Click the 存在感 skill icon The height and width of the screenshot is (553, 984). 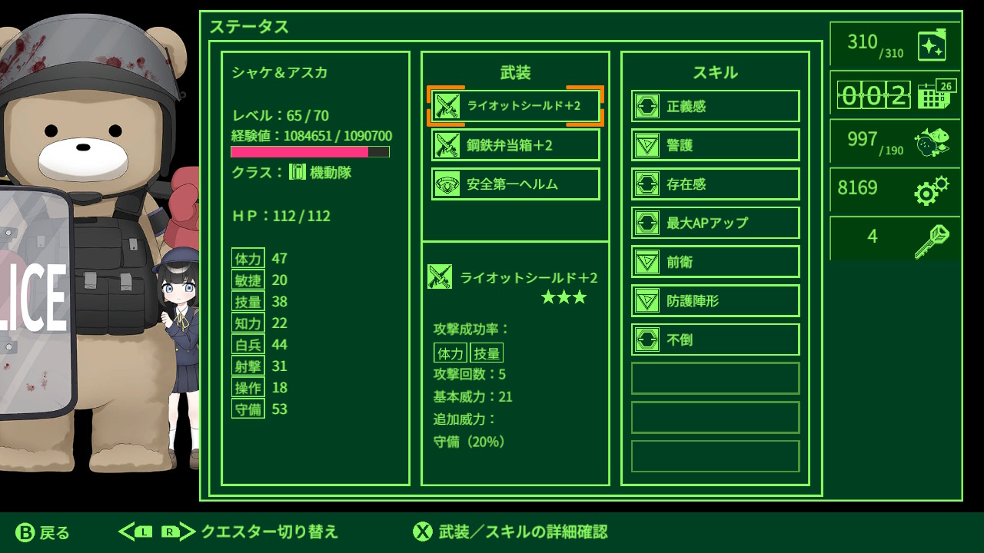pyautogui.click(x=647, y=184)
